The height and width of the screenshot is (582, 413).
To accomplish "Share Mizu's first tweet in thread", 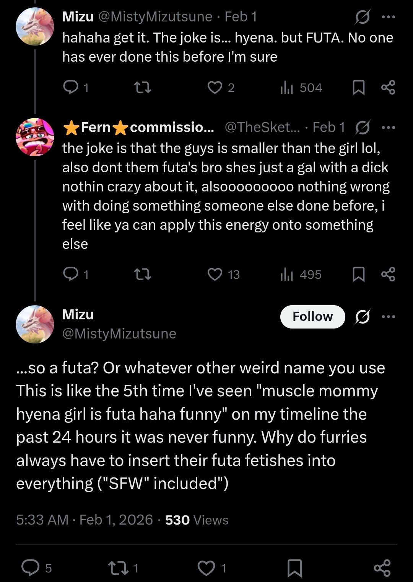I will coord(388,88).
